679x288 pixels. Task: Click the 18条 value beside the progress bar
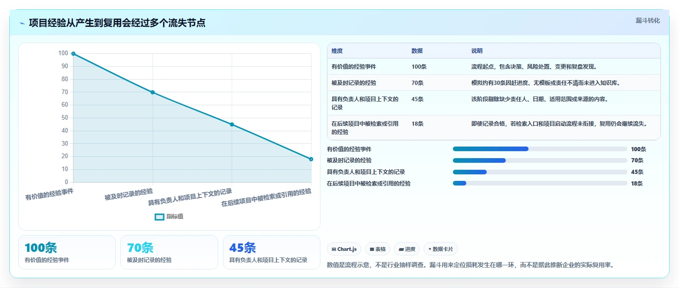coord(637,184)
